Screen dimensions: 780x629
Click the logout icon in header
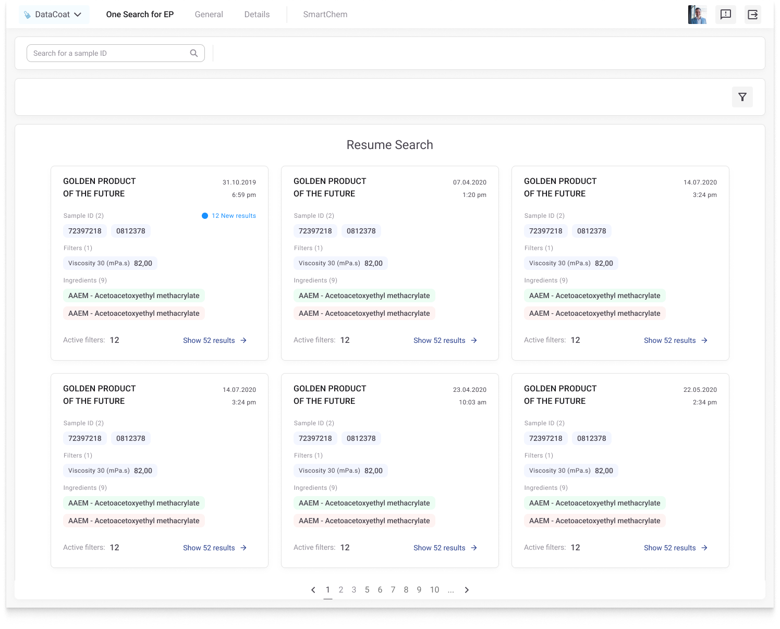[752, 15]
